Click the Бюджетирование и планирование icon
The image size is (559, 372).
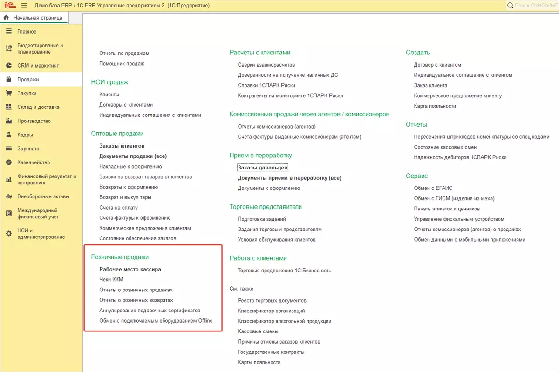8,48
